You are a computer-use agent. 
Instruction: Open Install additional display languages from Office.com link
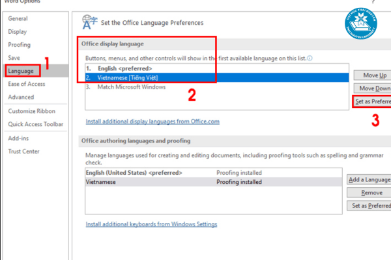click(152, 122)
